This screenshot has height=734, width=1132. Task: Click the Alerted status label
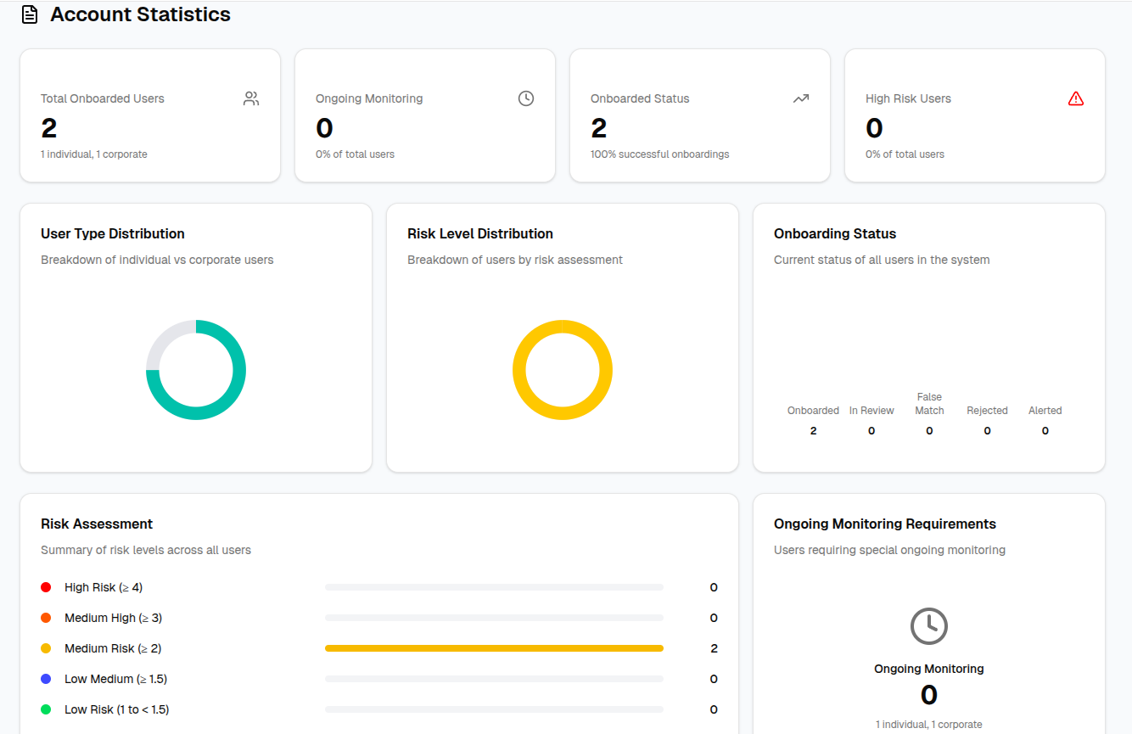coord(1045,411)
